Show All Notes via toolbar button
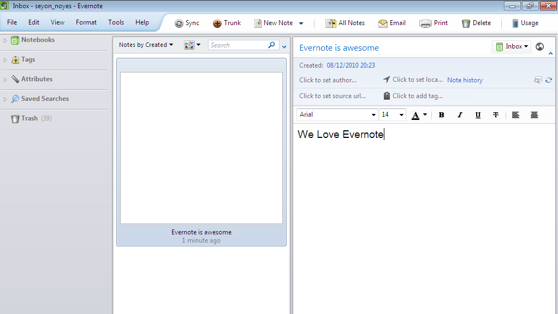558x314 pixels. [345, 23]
